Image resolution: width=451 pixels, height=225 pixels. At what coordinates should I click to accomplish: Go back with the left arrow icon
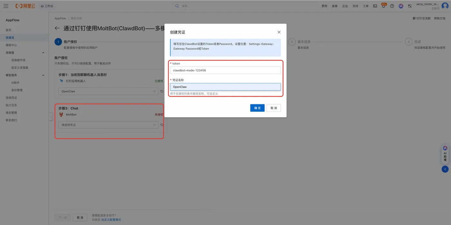coord(57,28)
